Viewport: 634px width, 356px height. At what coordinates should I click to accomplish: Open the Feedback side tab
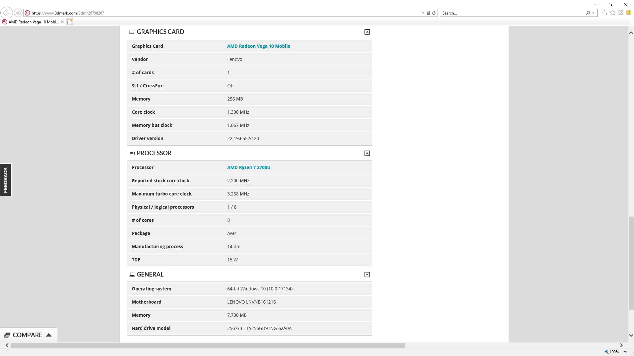click(6, 180)
